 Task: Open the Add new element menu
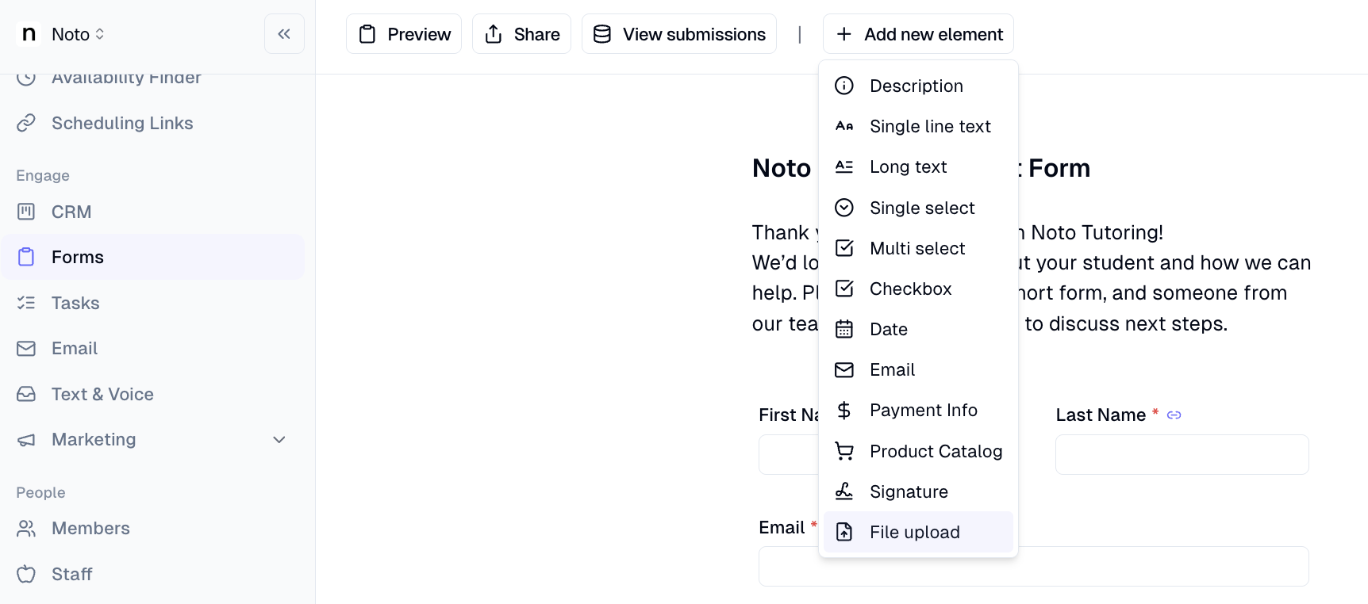tap(918, 34)
